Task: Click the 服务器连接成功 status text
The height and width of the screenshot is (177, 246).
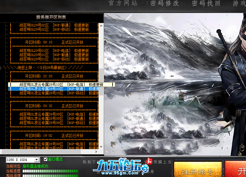Action: [38, 166]
